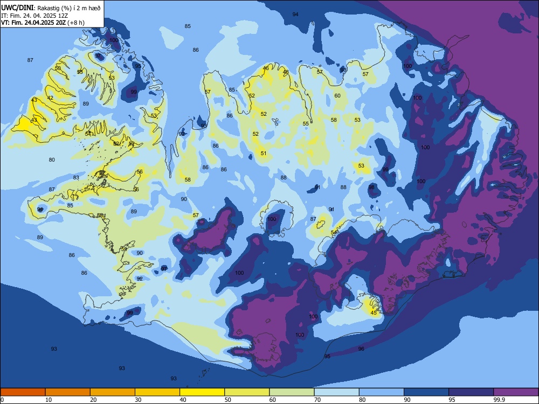Screen dimensions: 539x404
Task: Click the humidity value '48' on the map
Action: (286, 72)
